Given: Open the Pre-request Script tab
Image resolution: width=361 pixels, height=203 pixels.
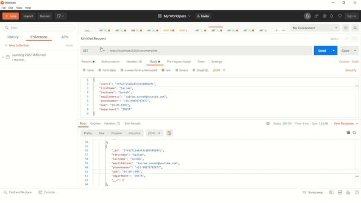Looking at the screenshot, I should click(179, 61).
